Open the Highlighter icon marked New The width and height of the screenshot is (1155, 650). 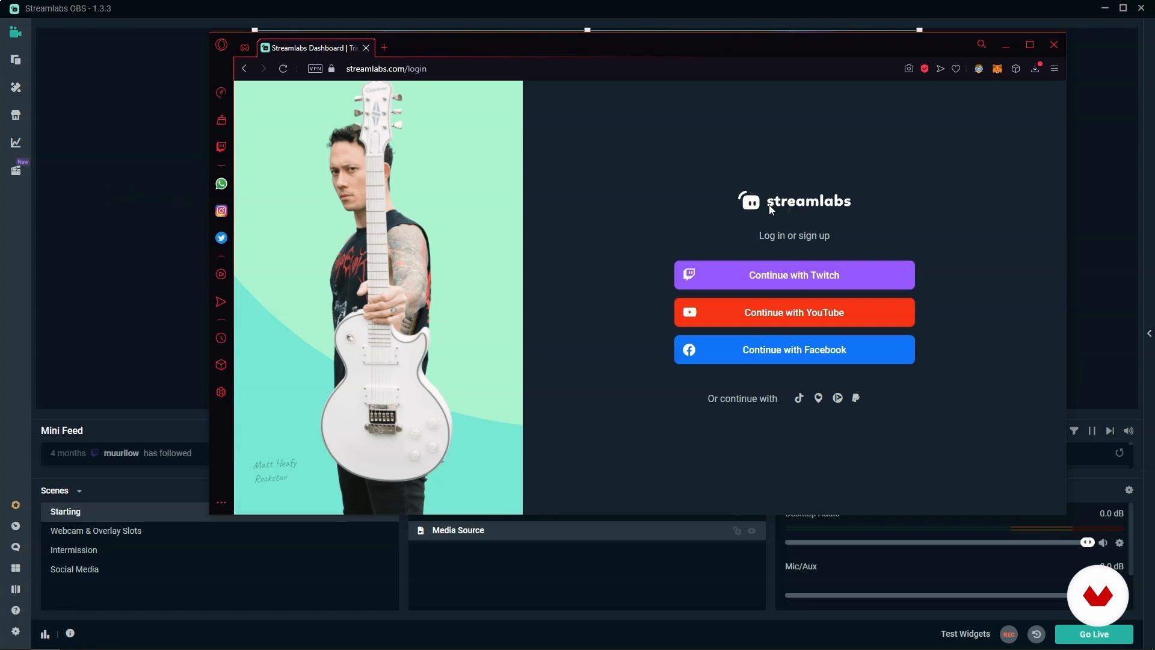pyautogui.click(x=16, y=170)
